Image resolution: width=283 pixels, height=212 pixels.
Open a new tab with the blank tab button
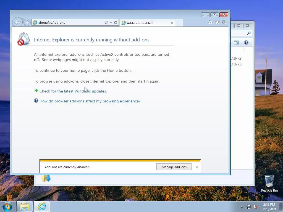(179, 23)
